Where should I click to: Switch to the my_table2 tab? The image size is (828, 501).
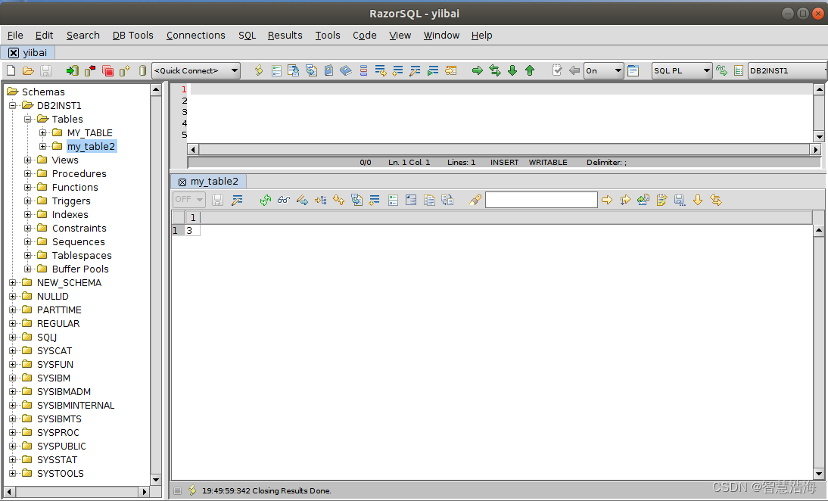coord(214,181)
